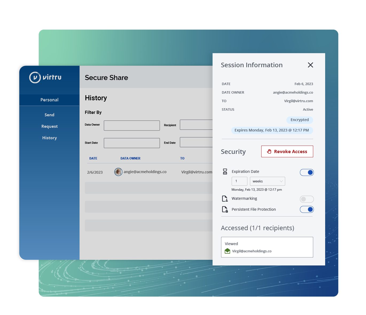Click the green opened-envelope Viewed icon
Viewport: 366px width, 315px height.
(x=227, y=251)
